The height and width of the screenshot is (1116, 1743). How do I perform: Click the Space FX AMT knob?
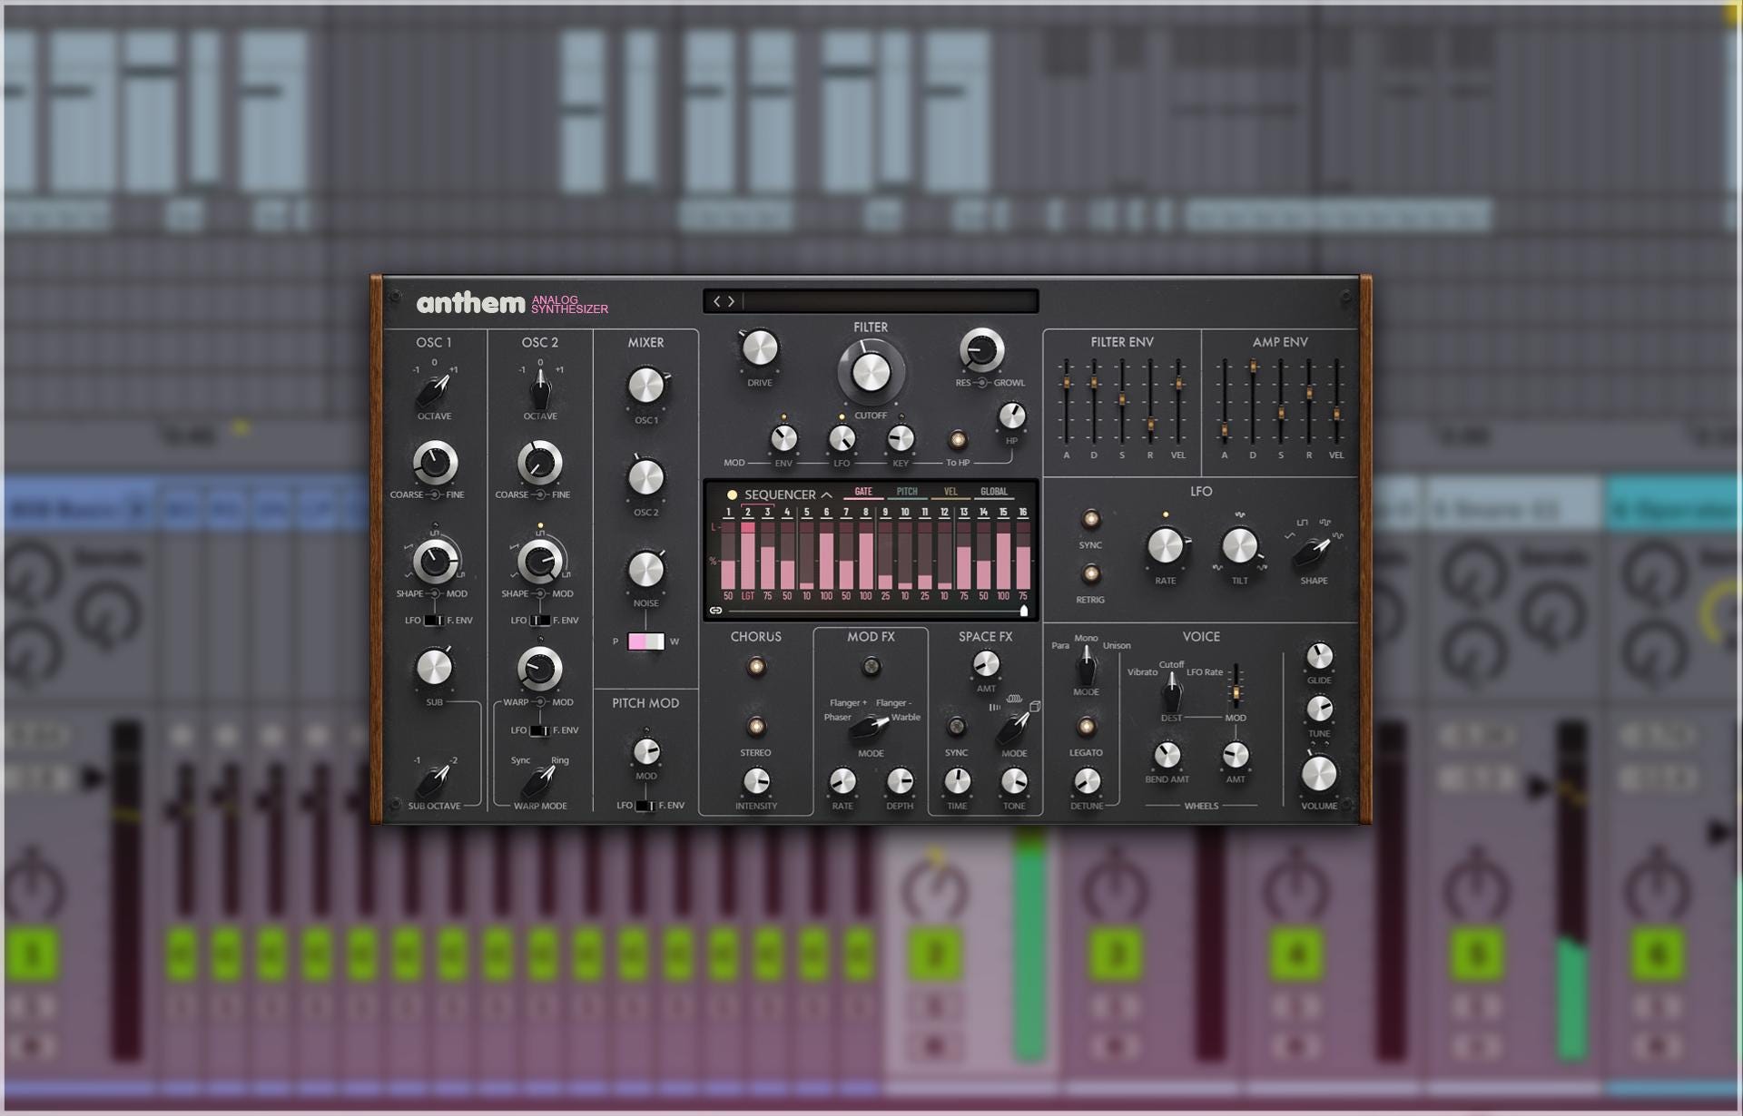coord(986,664)
